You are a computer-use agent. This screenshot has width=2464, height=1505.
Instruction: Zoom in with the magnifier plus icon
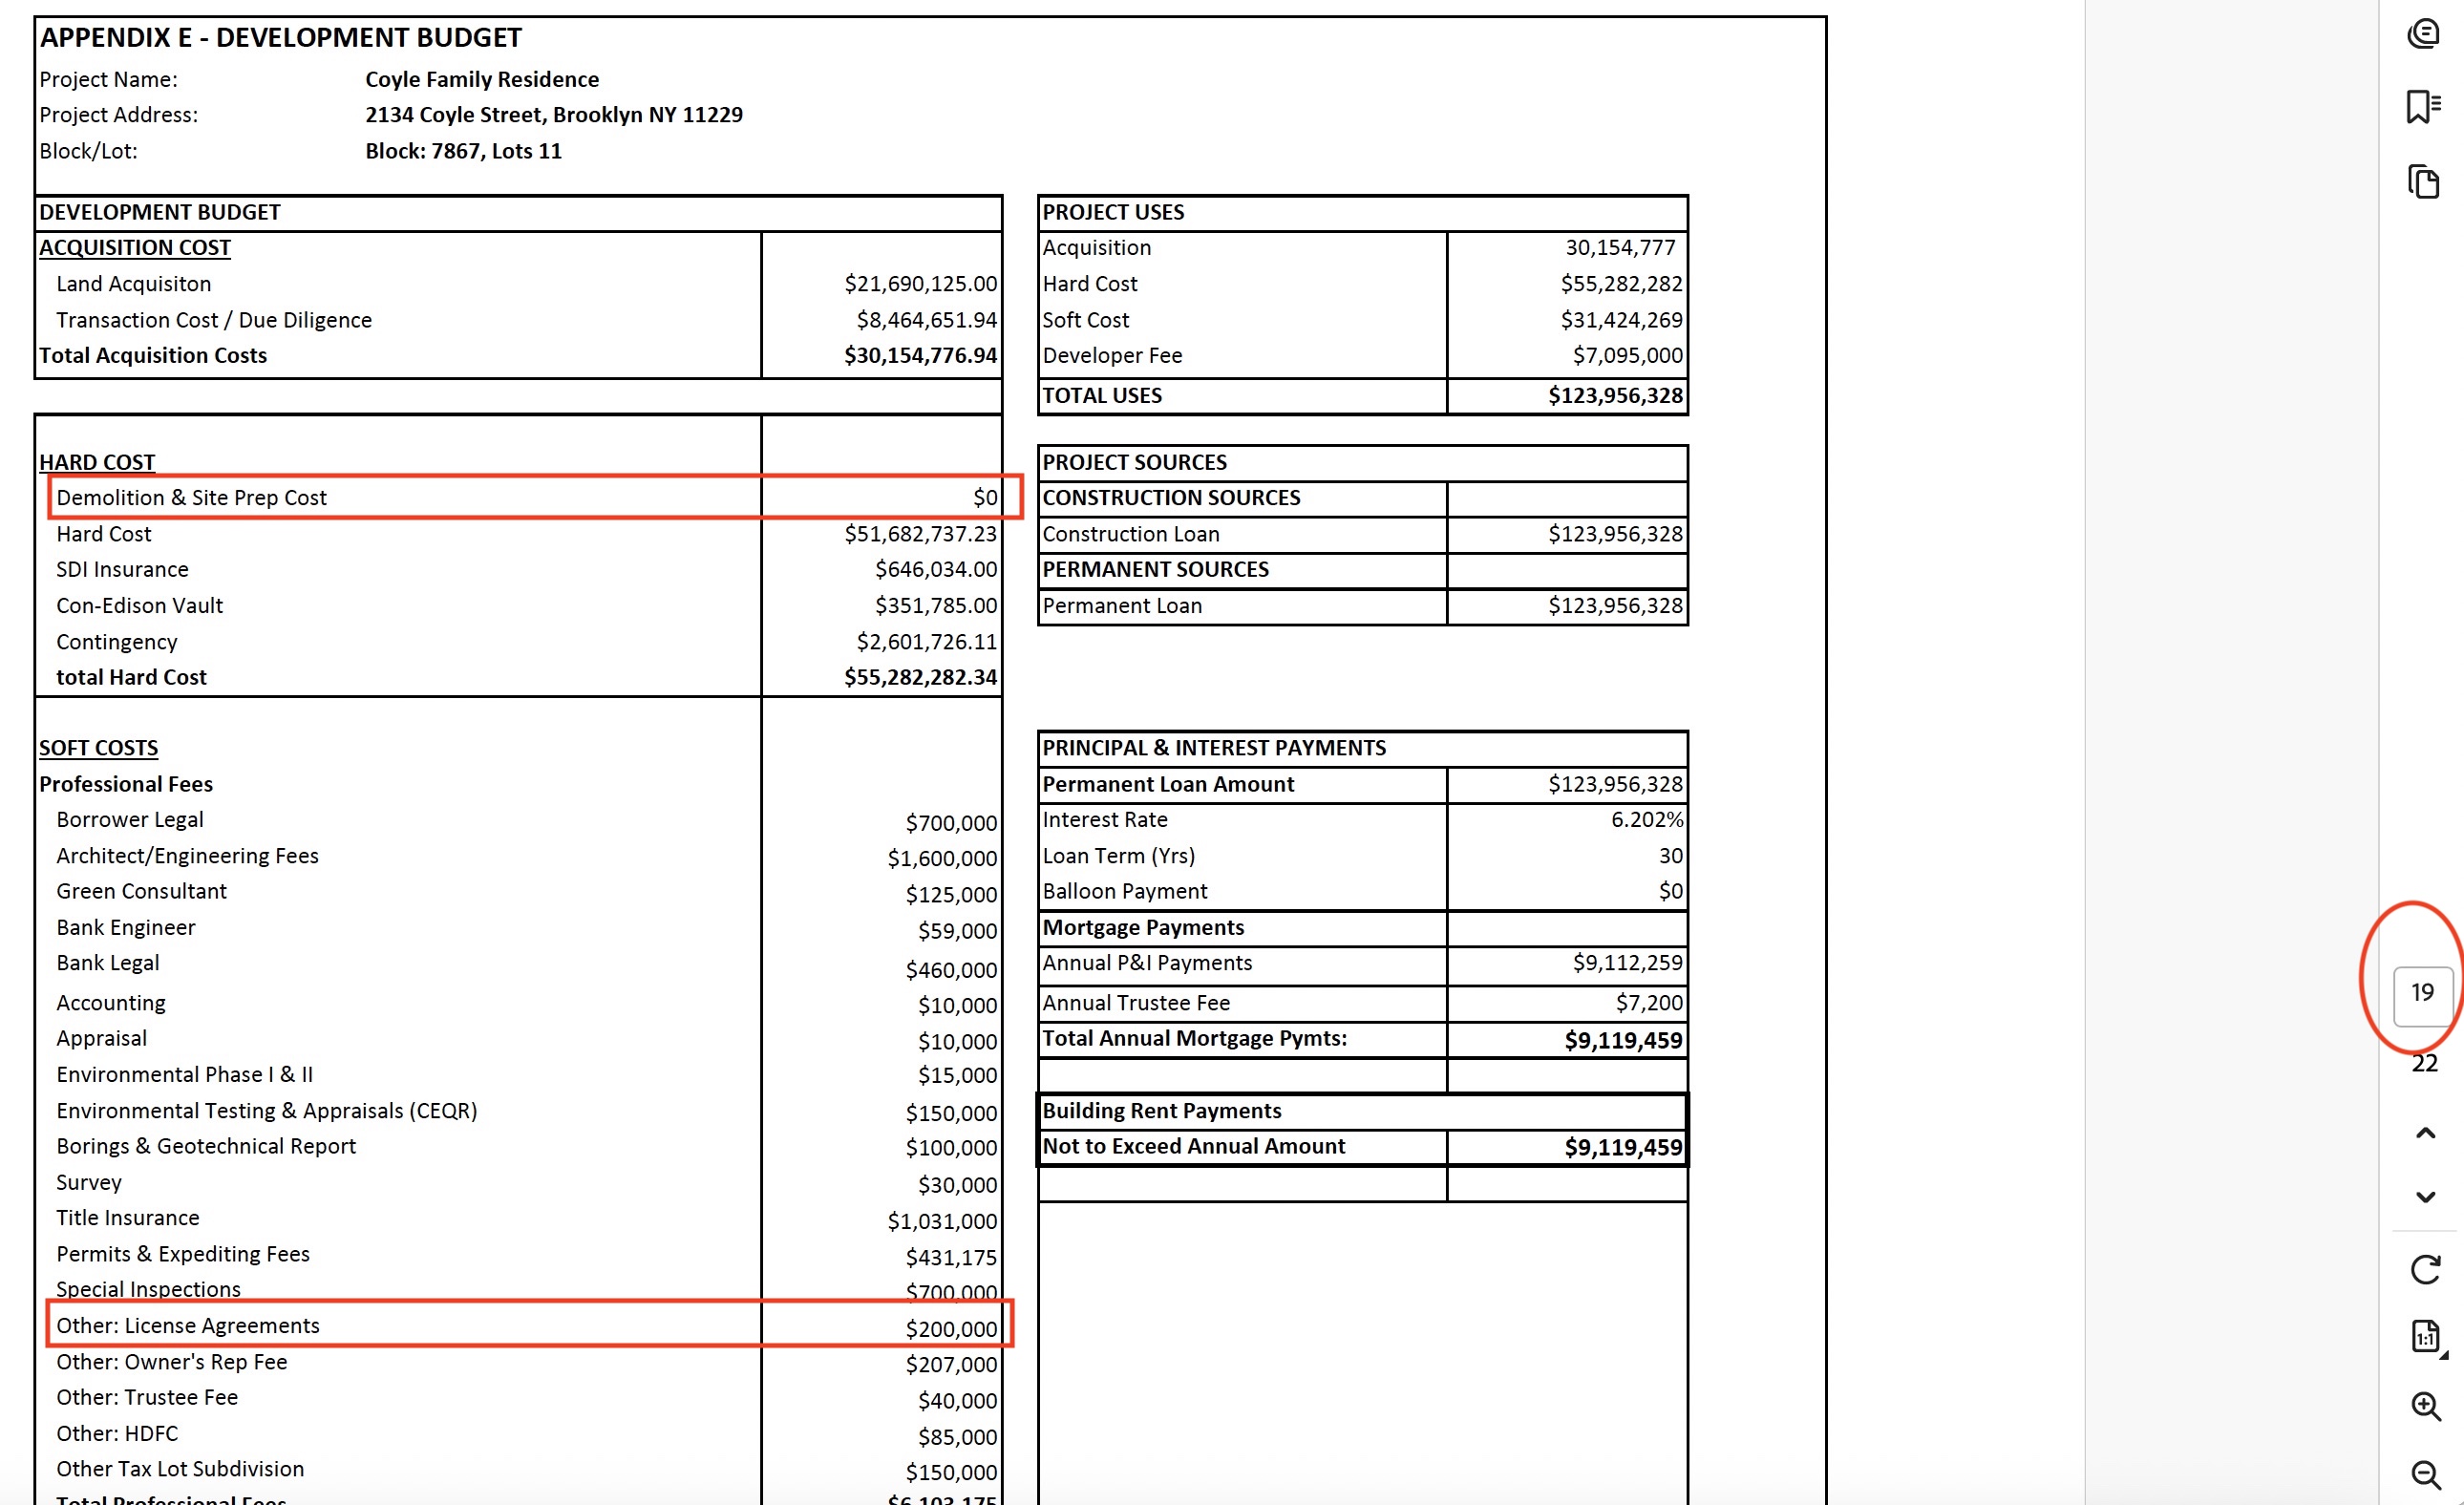[x=2424, y=1406]
